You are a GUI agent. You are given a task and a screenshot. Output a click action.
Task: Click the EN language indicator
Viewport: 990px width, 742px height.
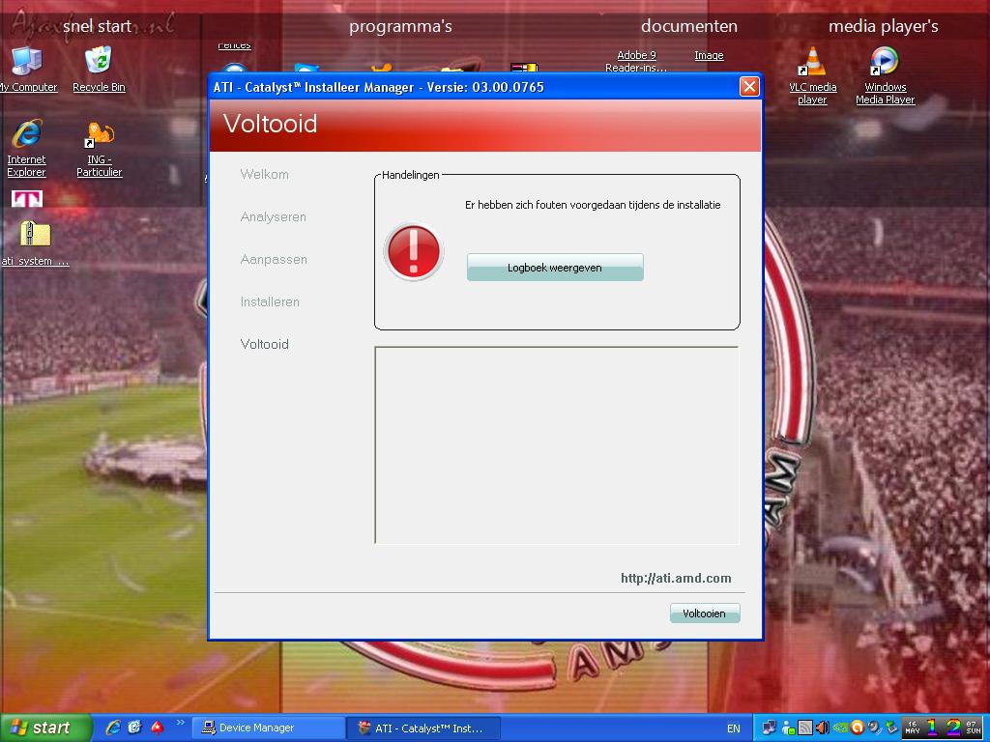coord(733,728)
